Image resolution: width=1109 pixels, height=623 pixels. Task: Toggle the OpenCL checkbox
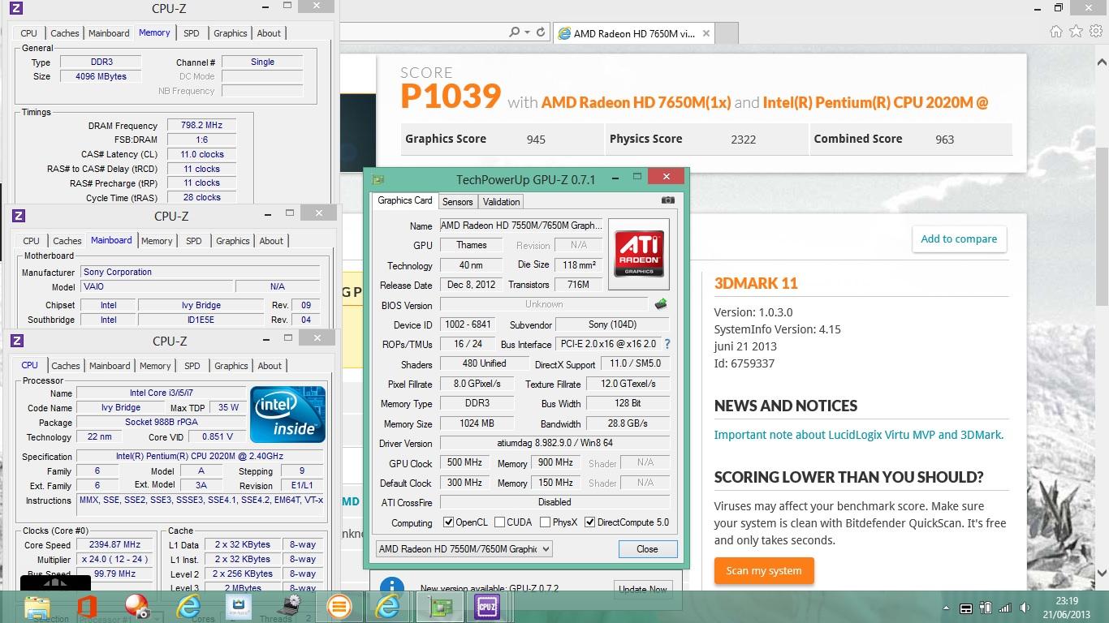point(448,522)
